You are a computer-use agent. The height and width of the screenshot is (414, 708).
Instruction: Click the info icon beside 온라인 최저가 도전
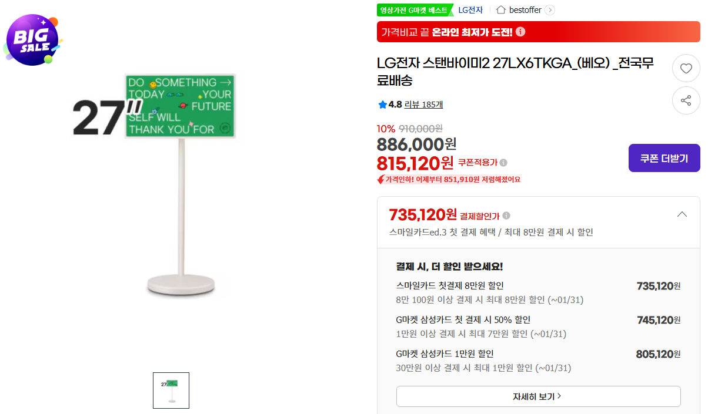tap(520, 32)
